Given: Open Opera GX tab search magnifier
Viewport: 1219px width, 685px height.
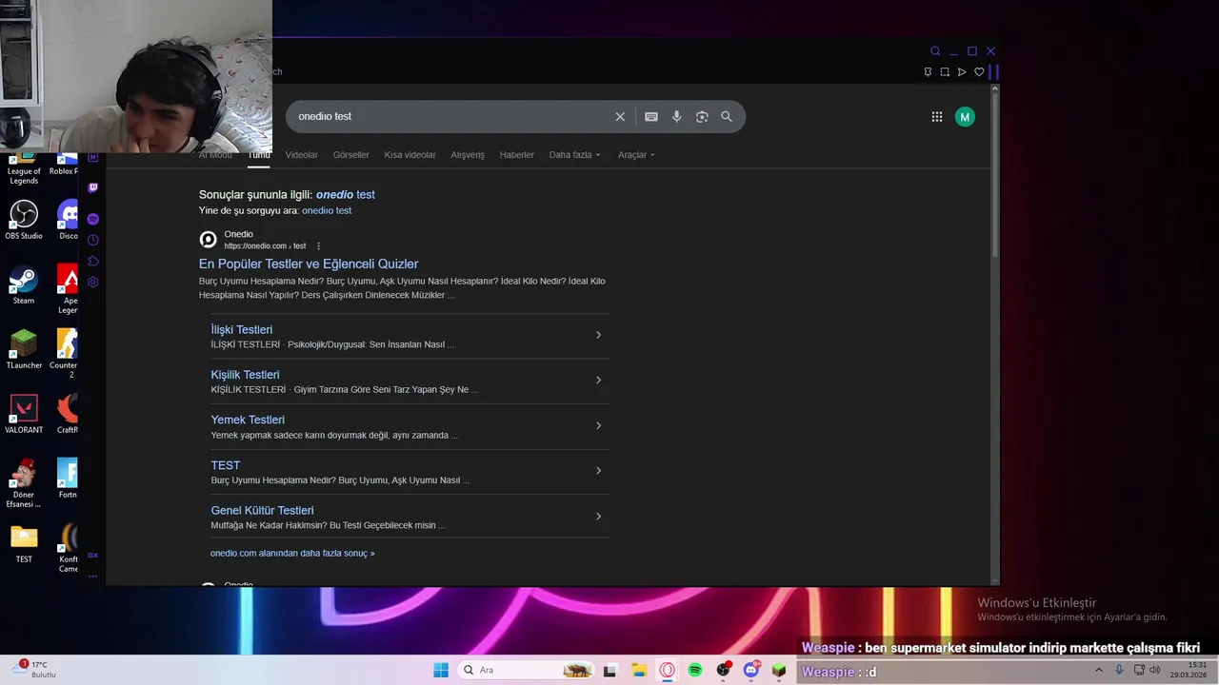Looking at the screenshot, I should pyautogui.click(x=935, y=51).
